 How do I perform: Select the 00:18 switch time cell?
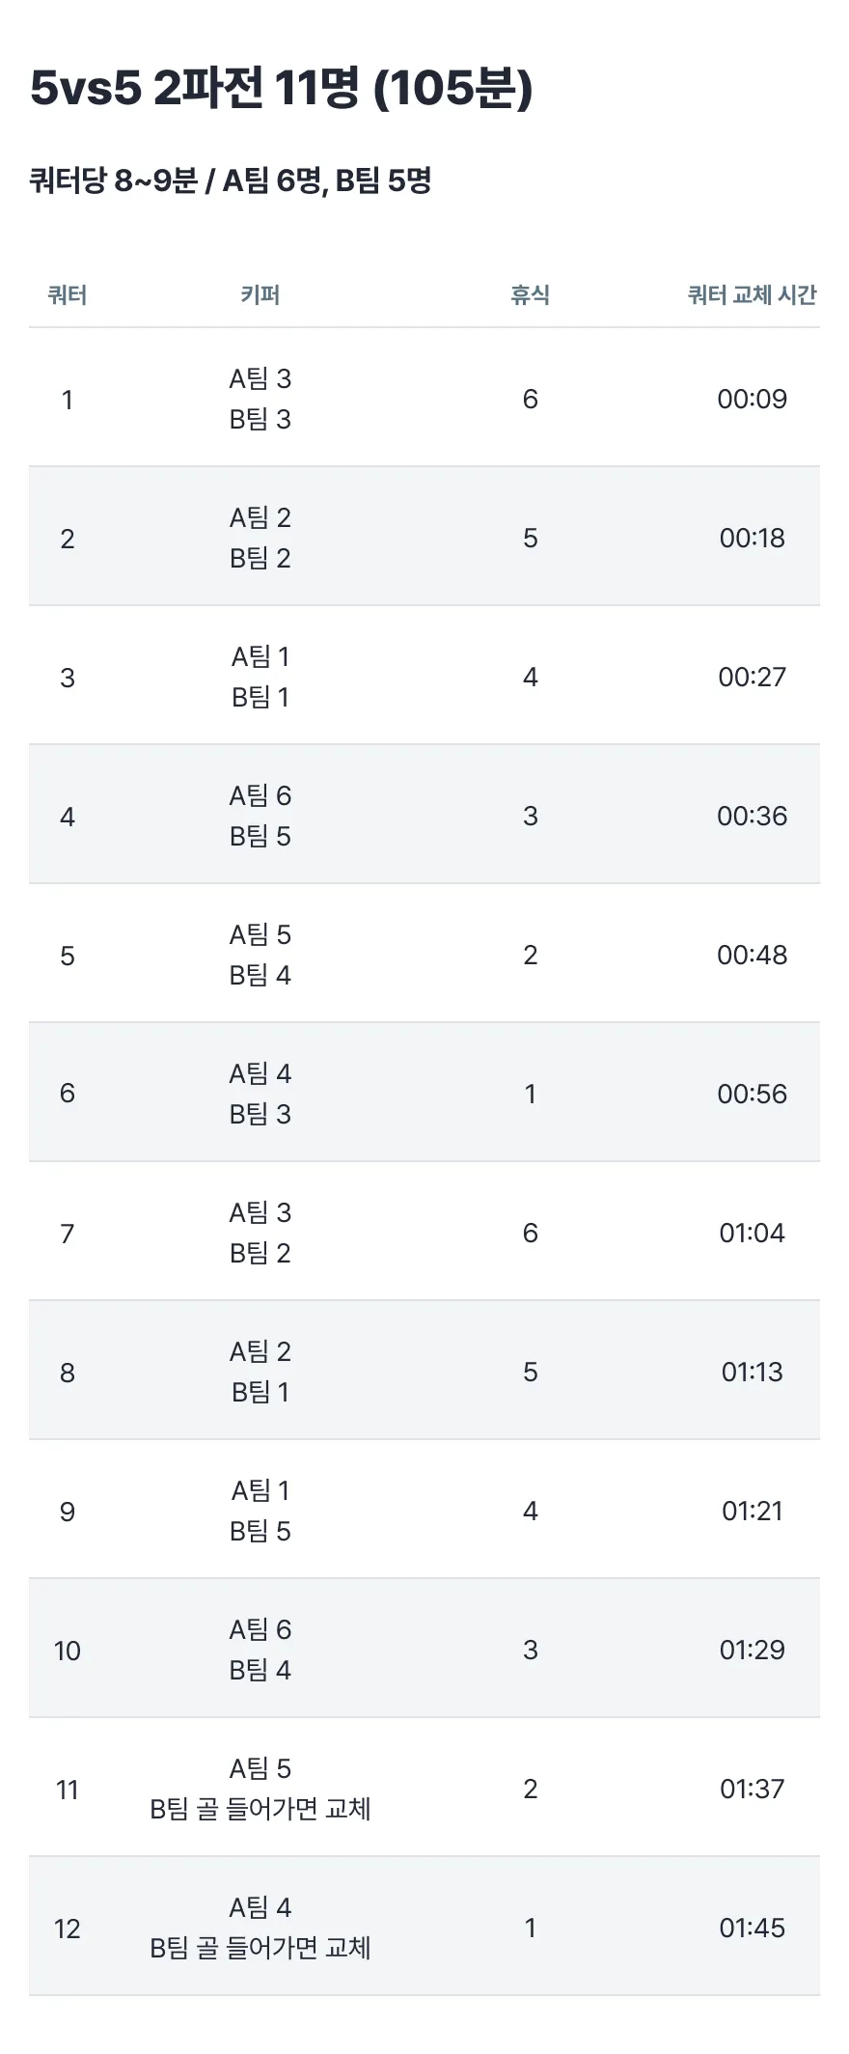pos(752,538)
